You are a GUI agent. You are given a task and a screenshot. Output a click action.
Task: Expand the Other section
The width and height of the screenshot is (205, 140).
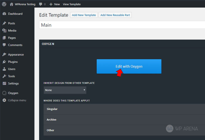124,130
